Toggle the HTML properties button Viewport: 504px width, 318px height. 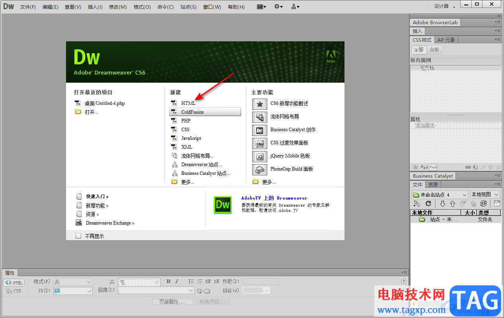[14, 283]
